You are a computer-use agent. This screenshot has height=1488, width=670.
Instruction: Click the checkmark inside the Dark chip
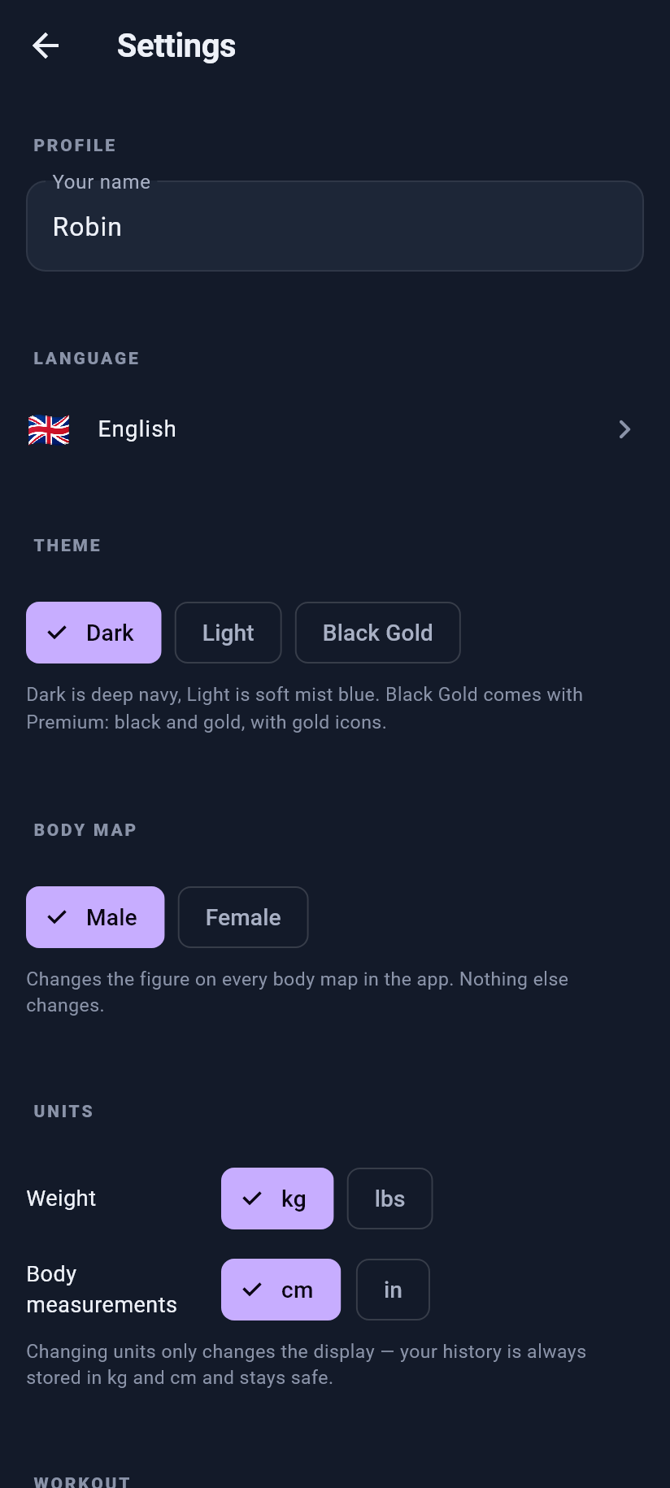(57, 633)
